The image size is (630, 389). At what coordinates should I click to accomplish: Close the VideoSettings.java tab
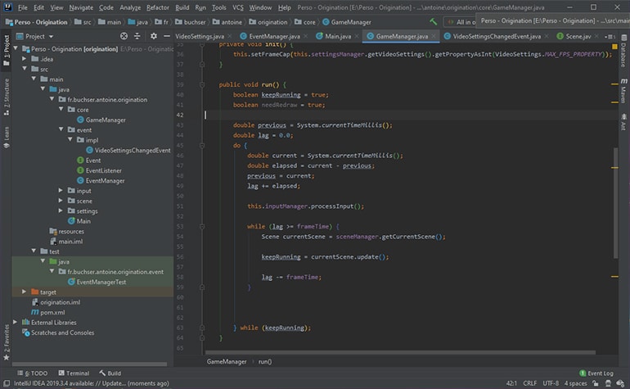(x=230, y=36)
